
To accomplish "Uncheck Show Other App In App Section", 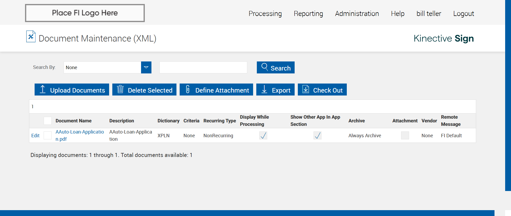I will pos(318,135).
